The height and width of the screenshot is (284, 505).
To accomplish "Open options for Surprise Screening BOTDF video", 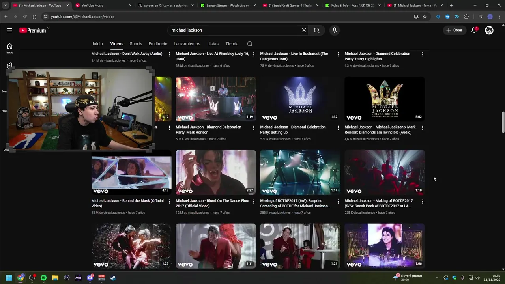I will tap(338, 201).
